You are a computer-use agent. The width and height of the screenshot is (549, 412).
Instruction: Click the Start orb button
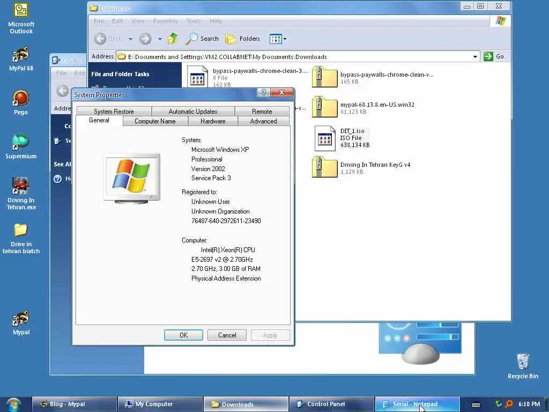click(13, 404)
